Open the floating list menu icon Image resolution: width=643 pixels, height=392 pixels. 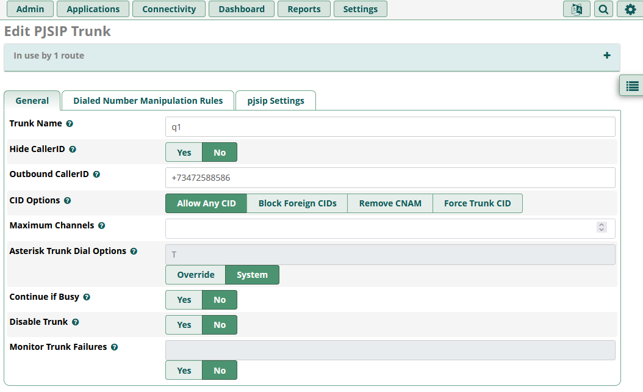tap(632, 86)
